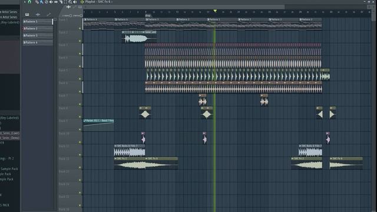Click the drop time marker on ruler
The image size is (377, 212).
tap(148, 16)
